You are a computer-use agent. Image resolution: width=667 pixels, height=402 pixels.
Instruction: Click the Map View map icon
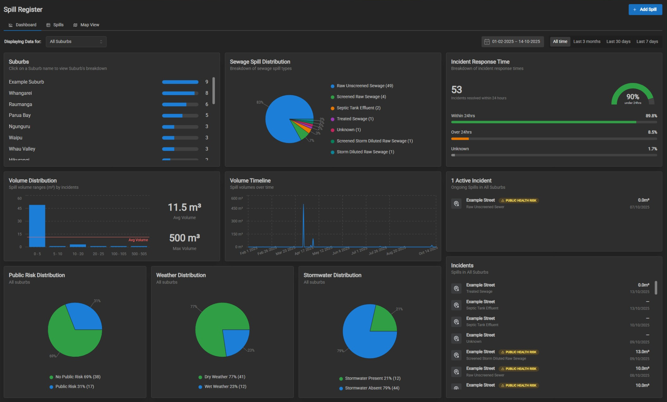click(x=75, y=25)
